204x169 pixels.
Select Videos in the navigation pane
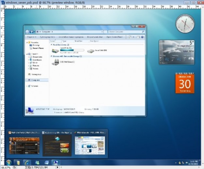[x=34, y=69]
